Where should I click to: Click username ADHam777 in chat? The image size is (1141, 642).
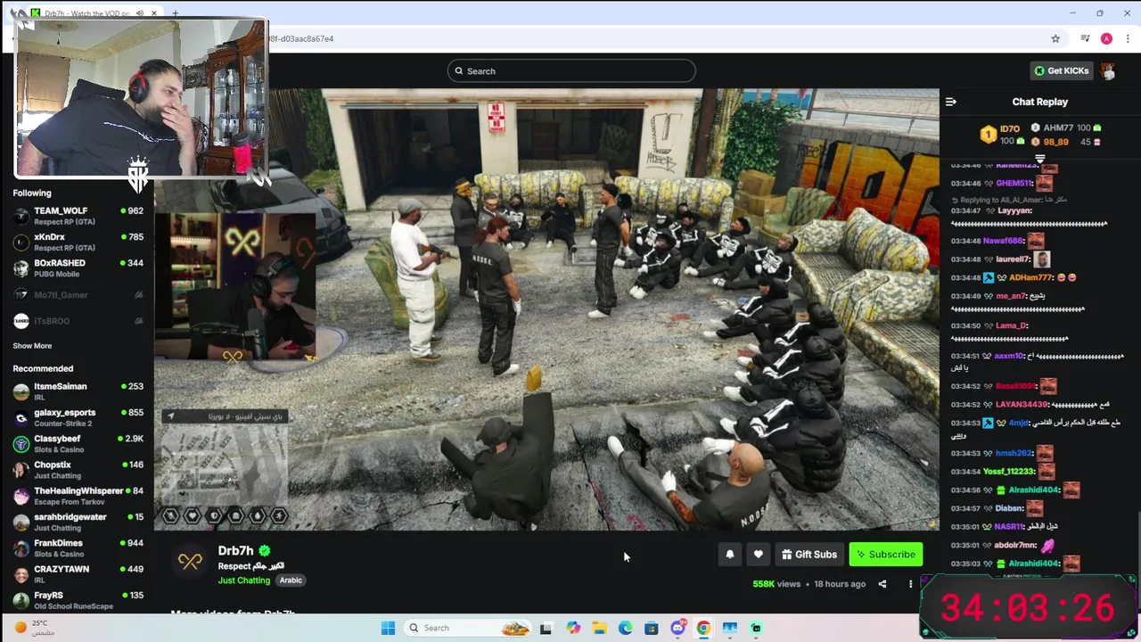coord(1031,277)
